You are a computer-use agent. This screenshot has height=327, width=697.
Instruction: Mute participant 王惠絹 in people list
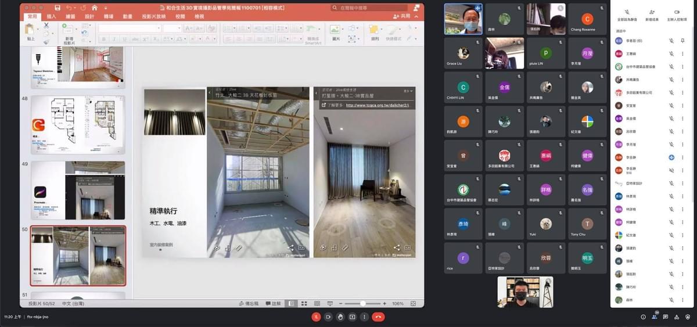coord(671,53)
